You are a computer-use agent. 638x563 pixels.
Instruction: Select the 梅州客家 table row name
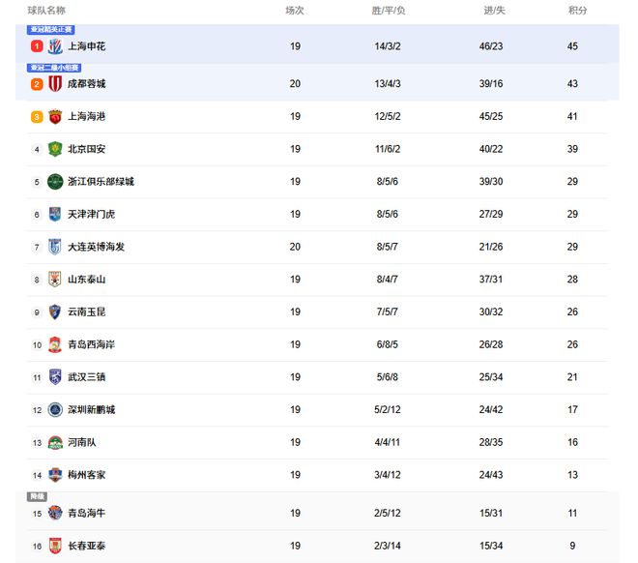pos(87,475)
